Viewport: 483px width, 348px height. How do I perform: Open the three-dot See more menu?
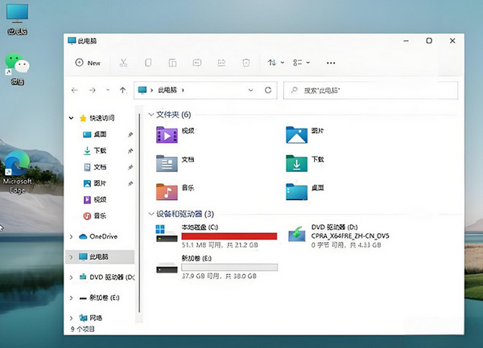(330, 63)
